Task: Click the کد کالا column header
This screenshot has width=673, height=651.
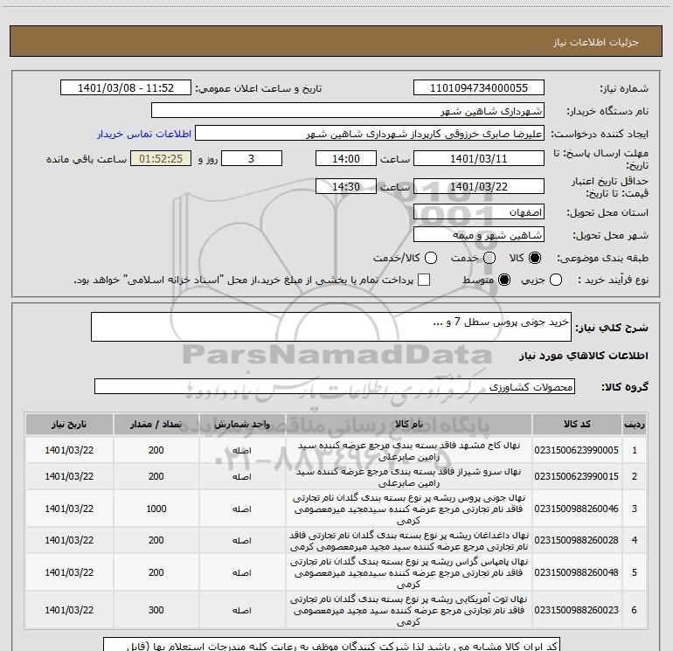Action: 577,424
